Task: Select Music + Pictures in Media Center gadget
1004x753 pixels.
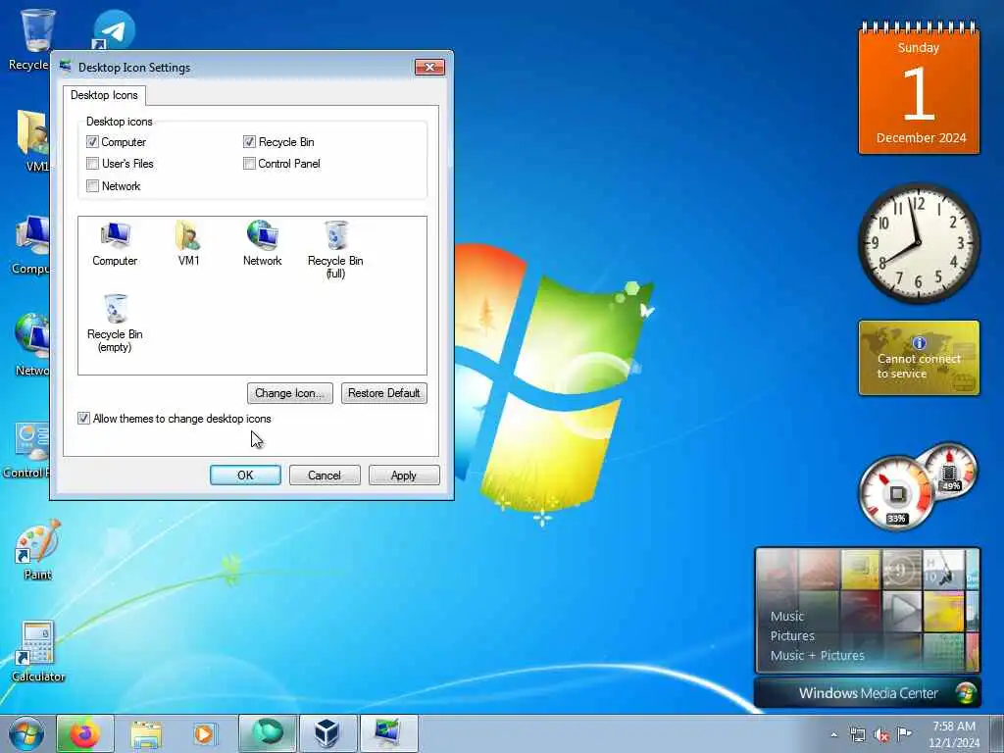Action: coord(817,656)
